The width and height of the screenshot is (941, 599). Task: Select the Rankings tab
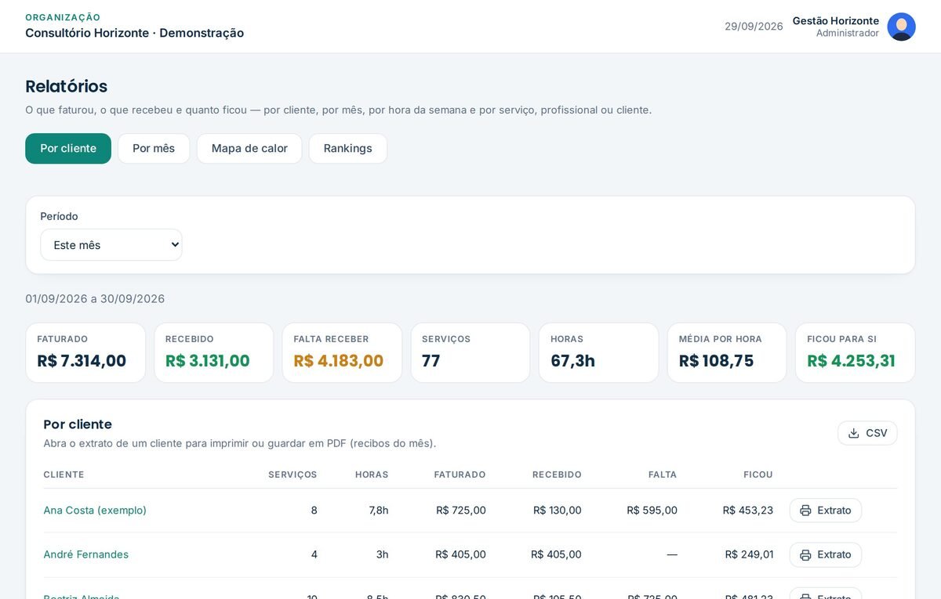pos(347,149)
